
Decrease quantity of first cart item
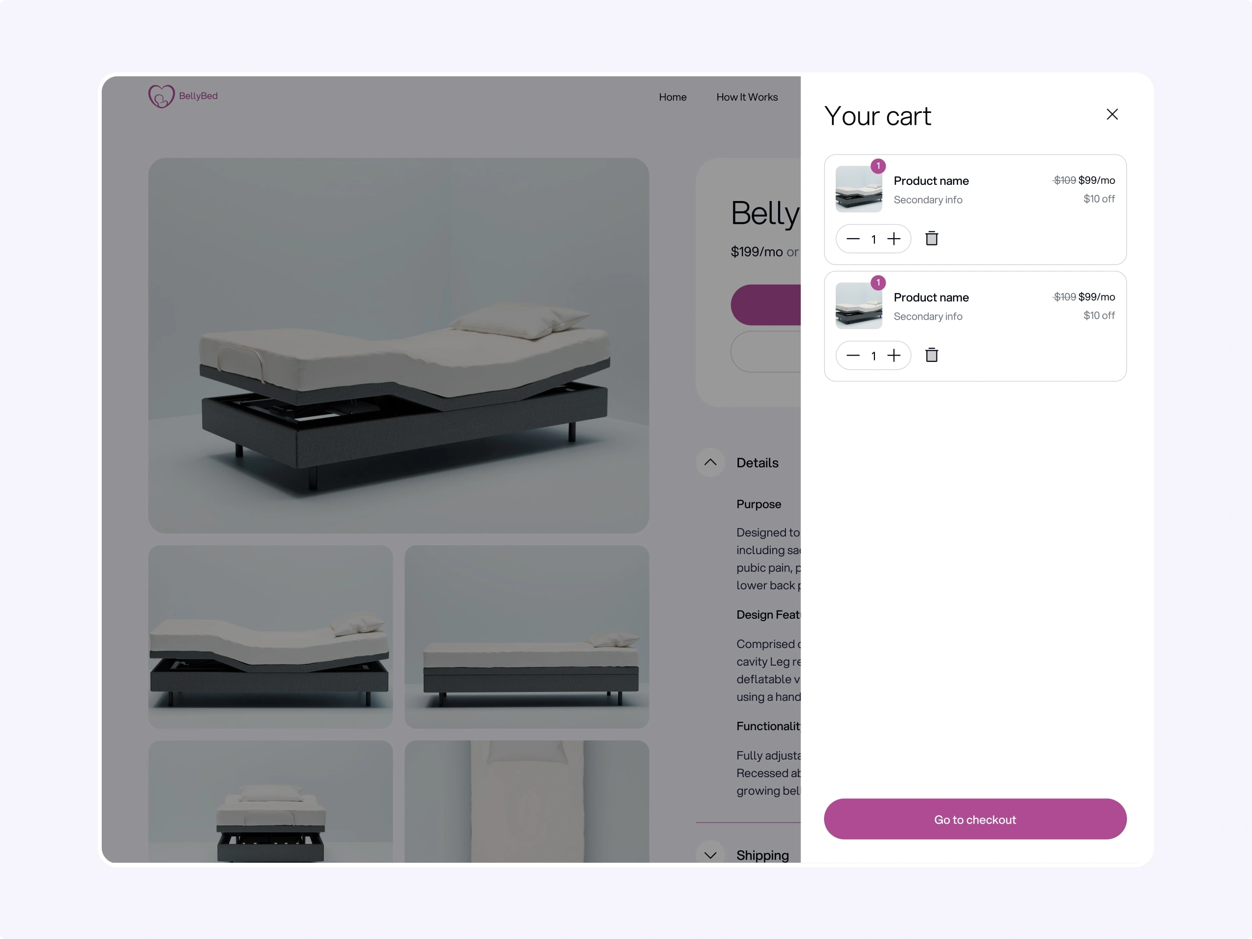853,239
